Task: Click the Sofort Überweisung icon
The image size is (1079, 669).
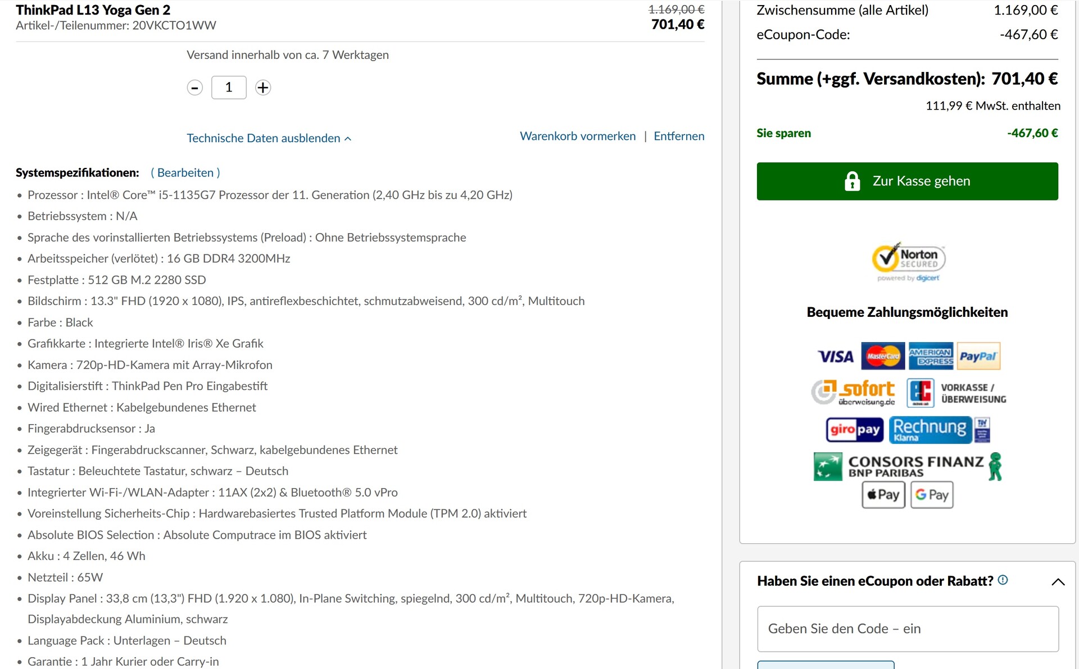Action: tap(853, 392)
